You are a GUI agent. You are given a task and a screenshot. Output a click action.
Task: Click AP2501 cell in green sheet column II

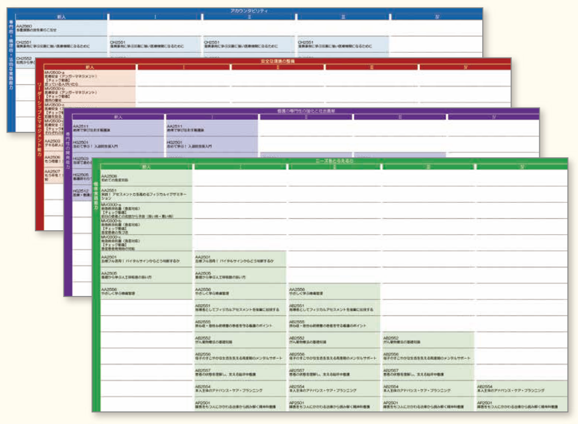tap(334, 404)
